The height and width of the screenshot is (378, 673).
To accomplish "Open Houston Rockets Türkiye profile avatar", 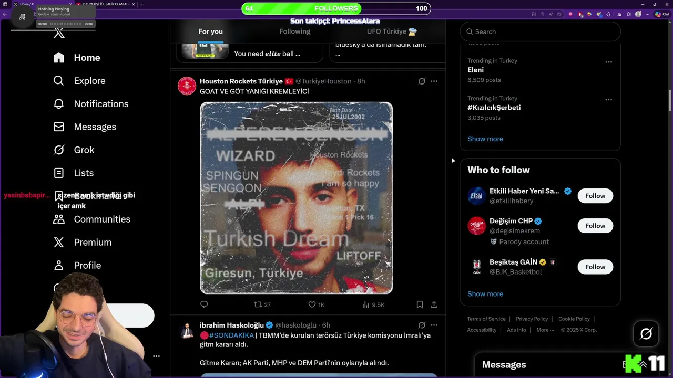I will tap(187, 86).
